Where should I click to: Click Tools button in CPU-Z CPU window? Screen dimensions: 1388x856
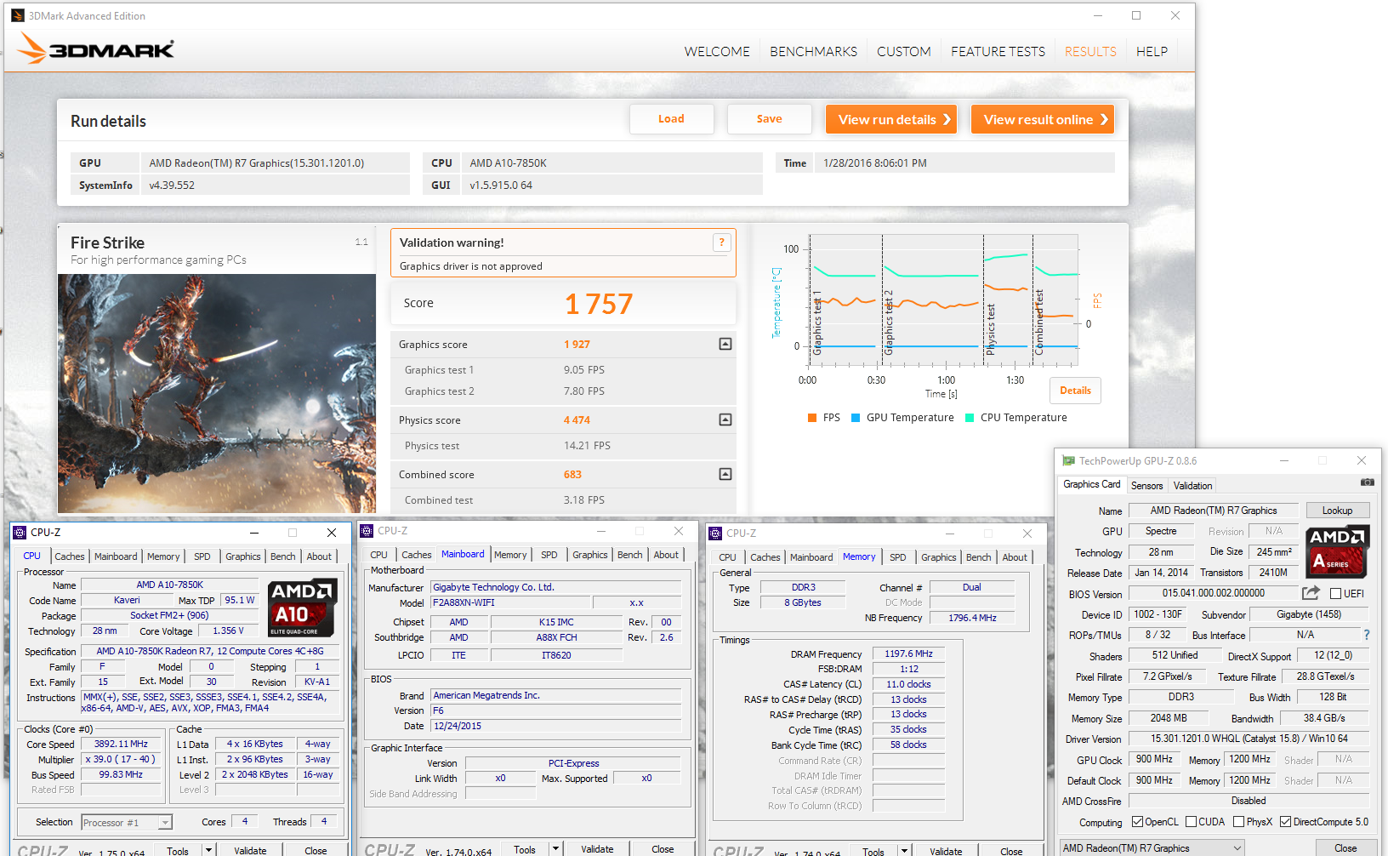[178, 850]
